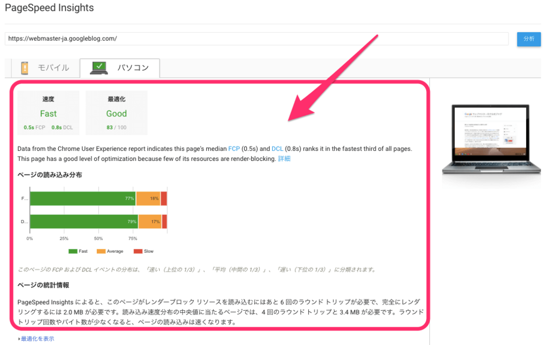
Task: Click the green 77% FCP bar segment
Action: click(83, 199)
